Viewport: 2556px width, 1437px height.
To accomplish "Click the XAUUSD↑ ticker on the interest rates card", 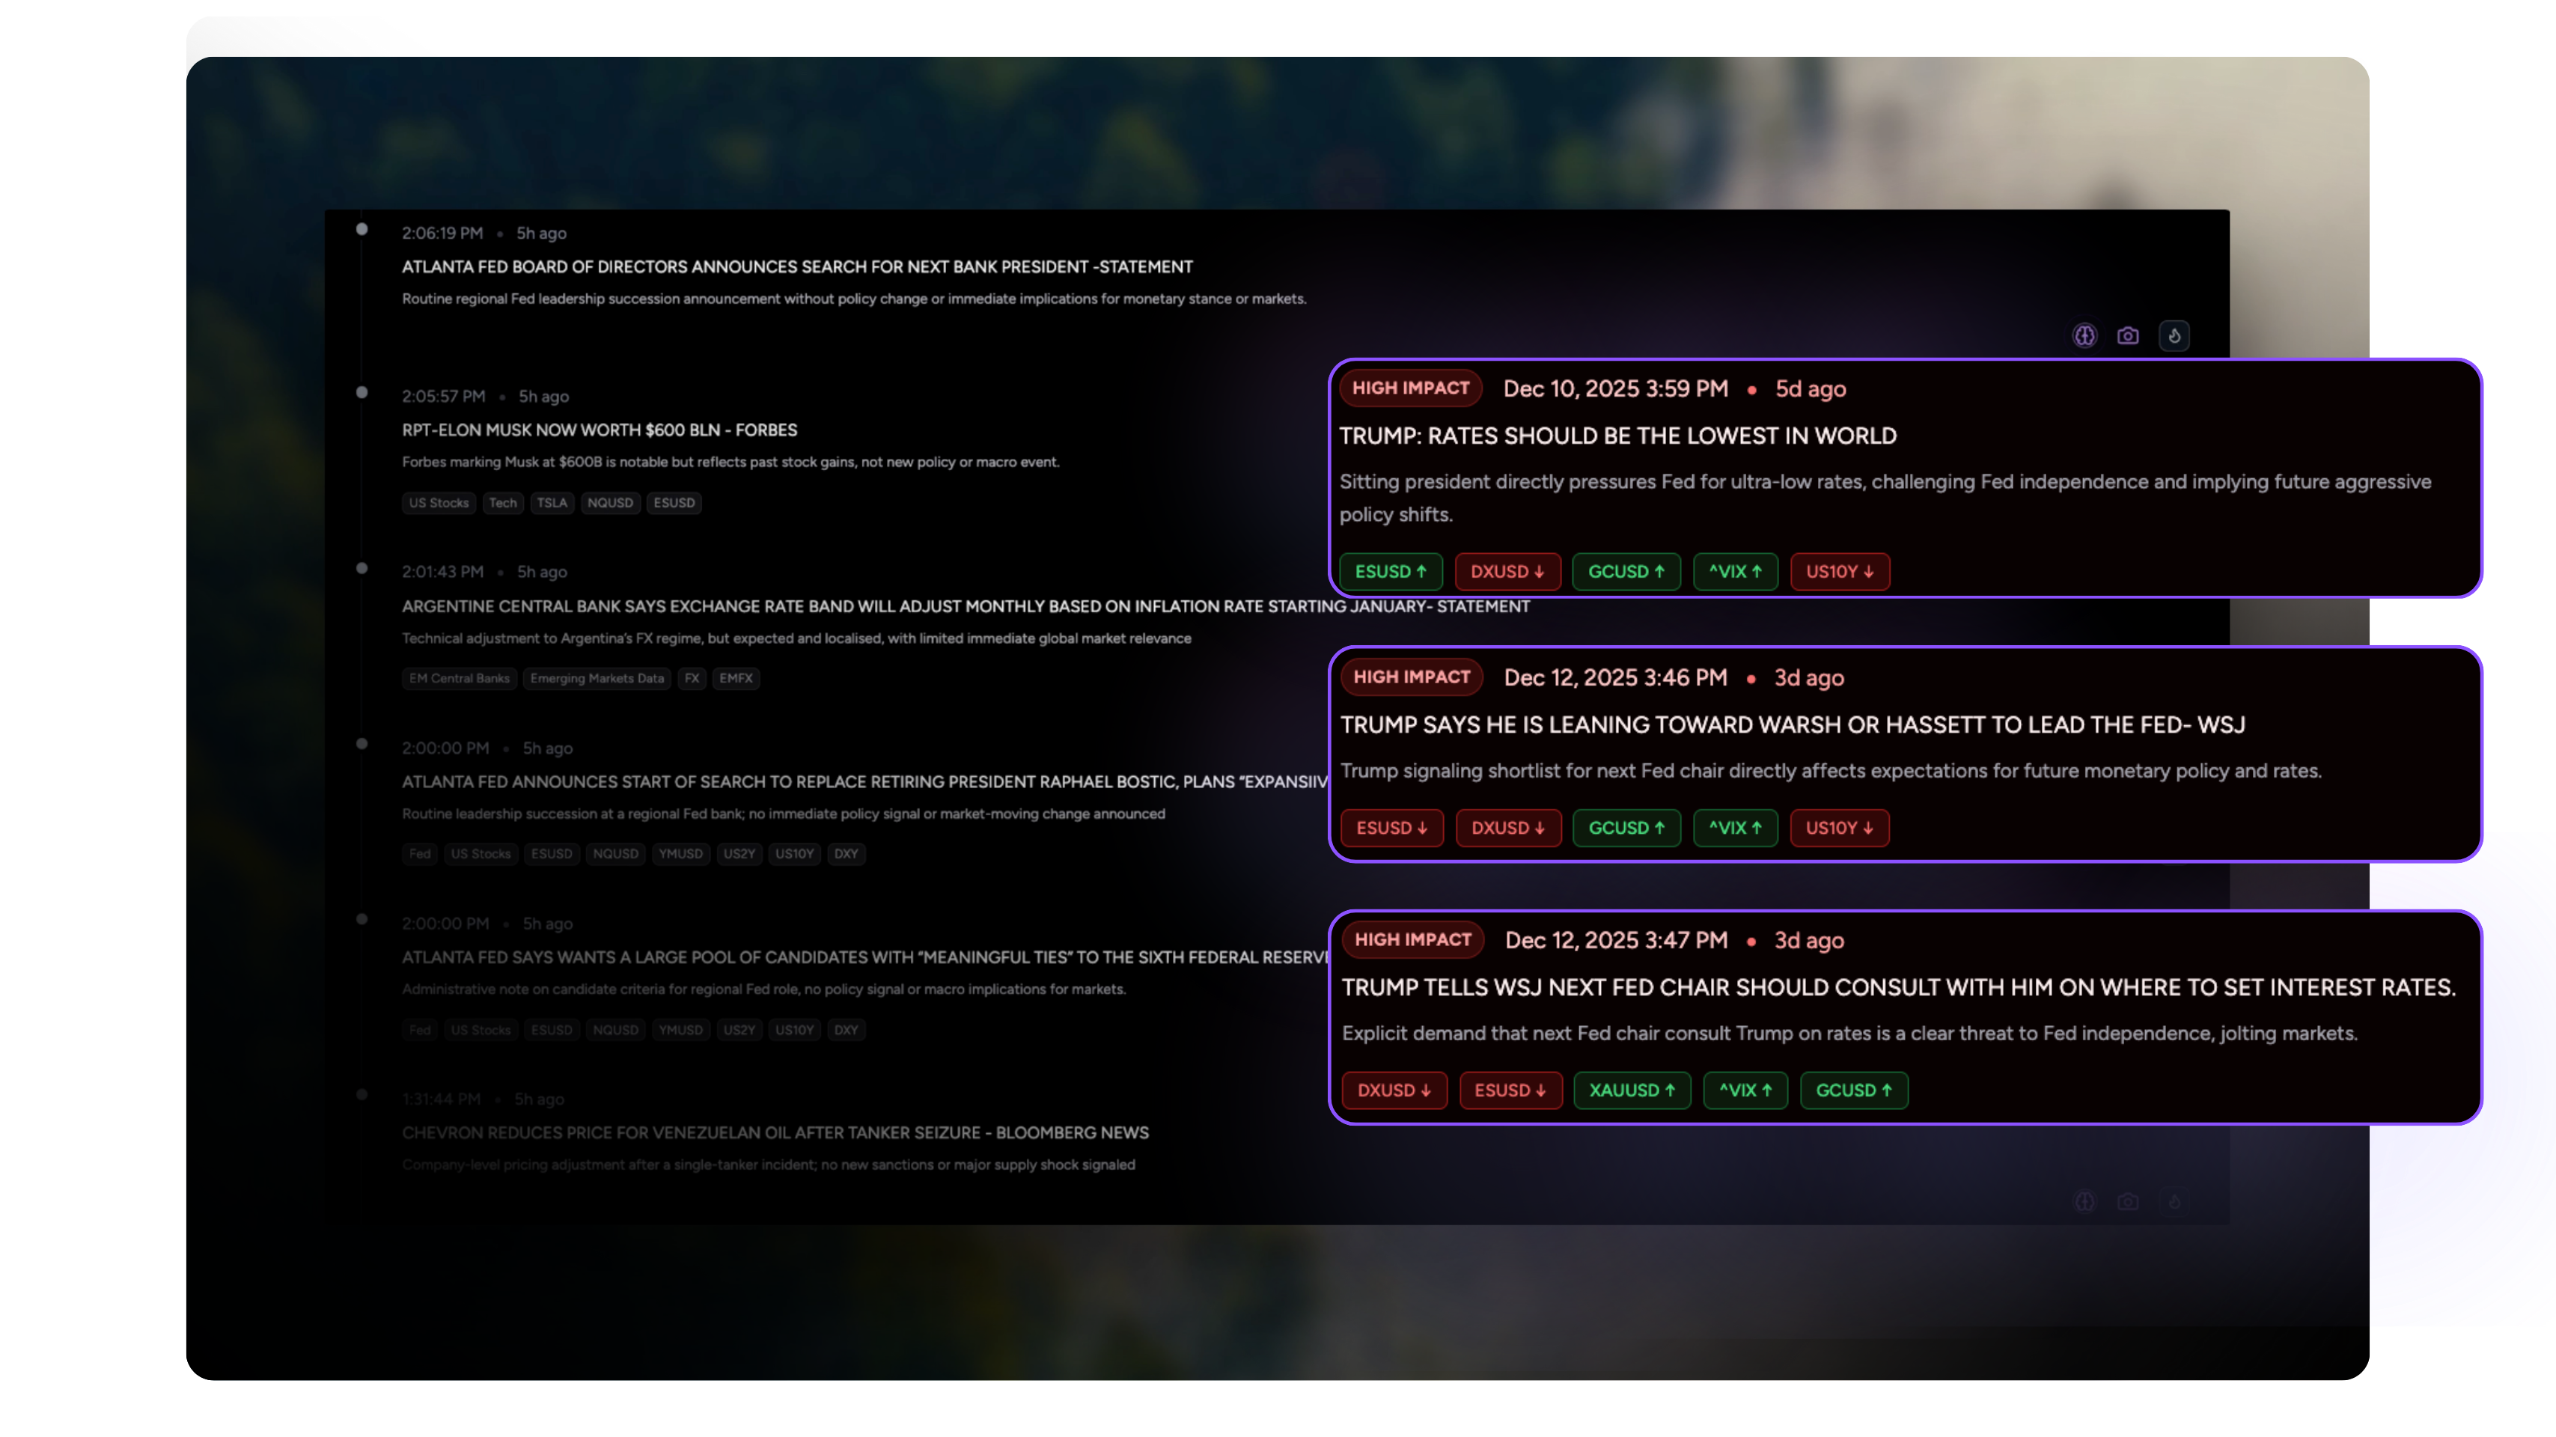I will [1631, 1090].
